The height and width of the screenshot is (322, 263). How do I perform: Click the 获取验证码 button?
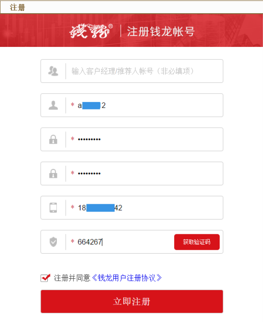click(x=197, y=242)
